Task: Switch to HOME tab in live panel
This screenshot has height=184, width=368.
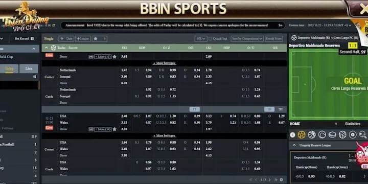Action: click(x=295, y=124)
